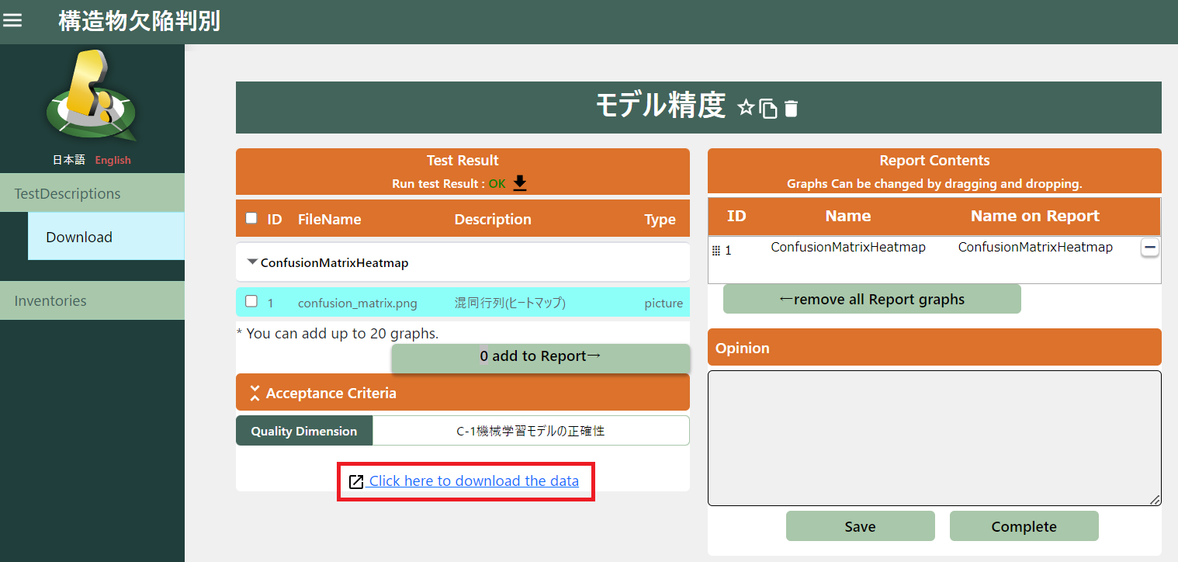Download the run test result
Screen dimensions: 1178x562
coord(520,183)
